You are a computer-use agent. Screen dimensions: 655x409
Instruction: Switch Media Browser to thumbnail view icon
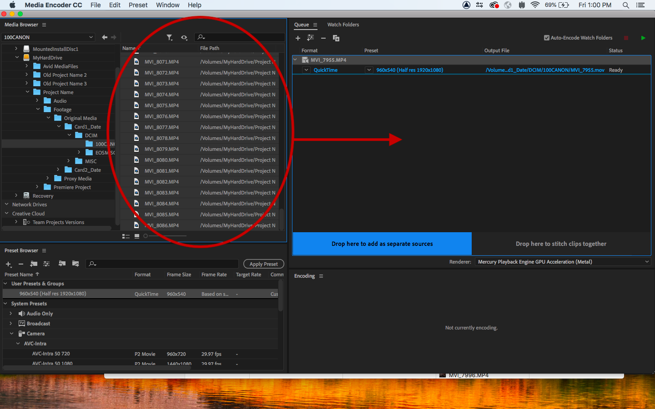[137, 236]
